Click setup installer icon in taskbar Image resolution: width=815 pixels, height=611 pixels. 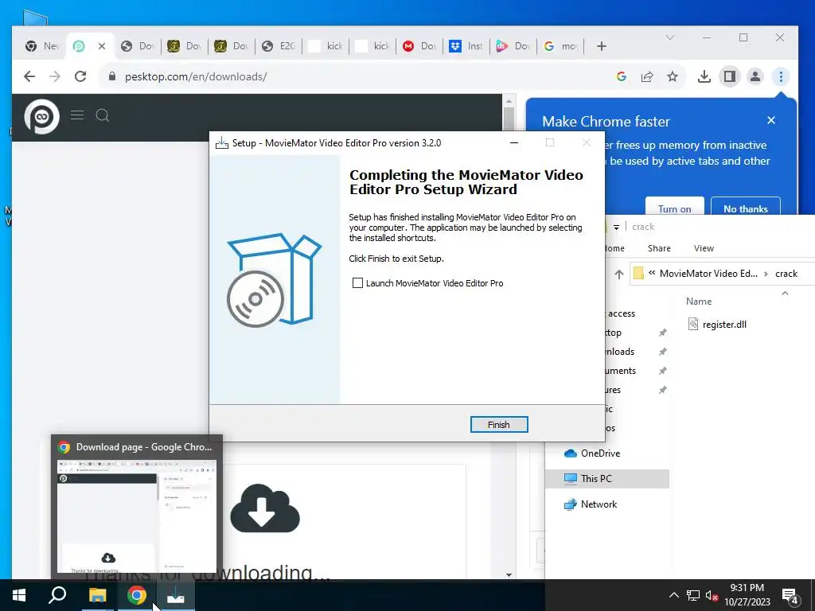(176, 595)
